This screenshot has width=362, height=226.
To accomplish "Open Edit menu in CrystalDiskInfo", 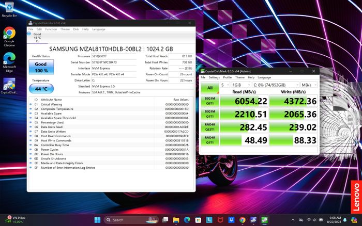I will [39, 29].
